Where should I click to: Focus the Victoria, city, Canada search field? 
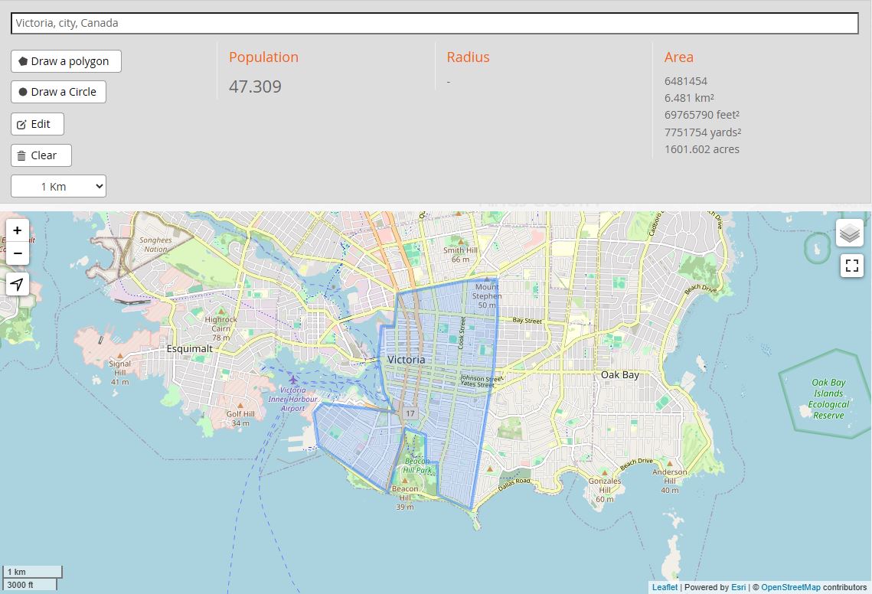point(434,24)
